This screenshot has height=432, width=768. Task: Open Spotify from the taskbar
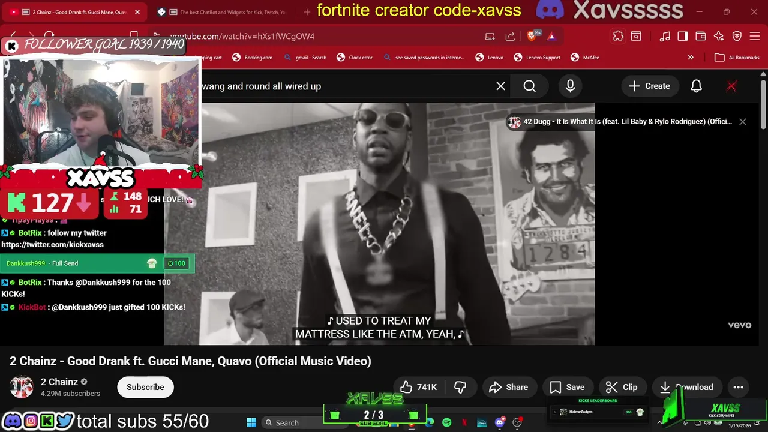tap(446, 422)
